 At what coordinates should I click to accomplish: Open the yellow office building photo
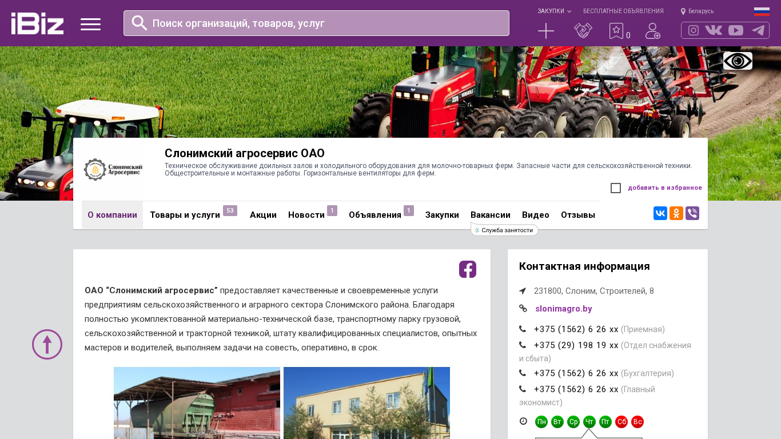(366, 403)
